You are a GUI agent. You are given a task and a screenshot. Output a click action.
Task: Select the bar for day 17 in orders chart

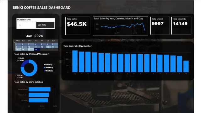[166, 63]
